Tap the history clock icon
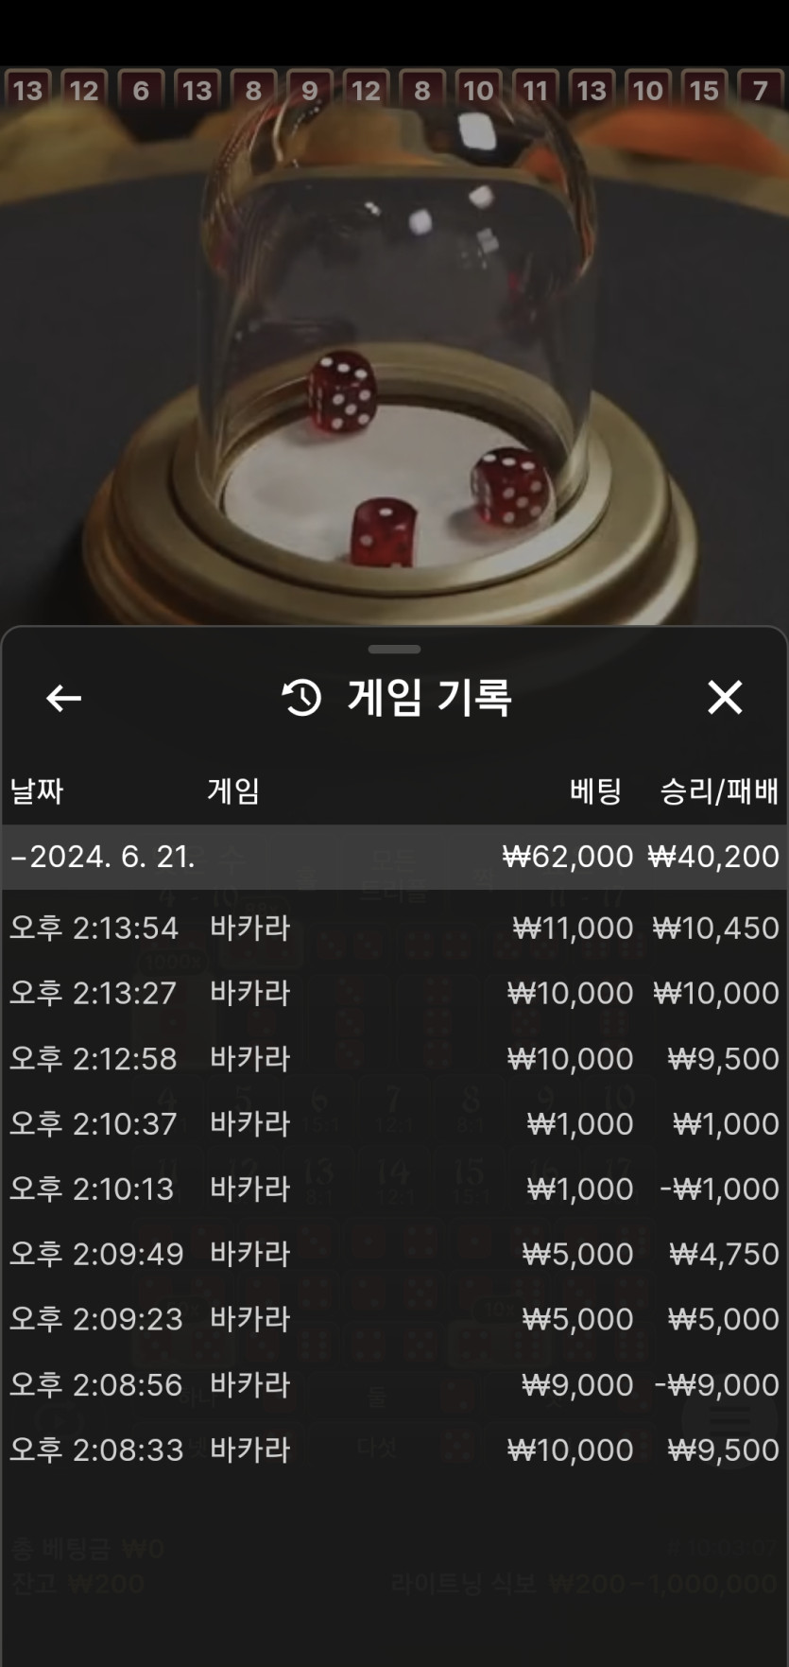This screenshot has height=1667, width=789. (302, 698)
